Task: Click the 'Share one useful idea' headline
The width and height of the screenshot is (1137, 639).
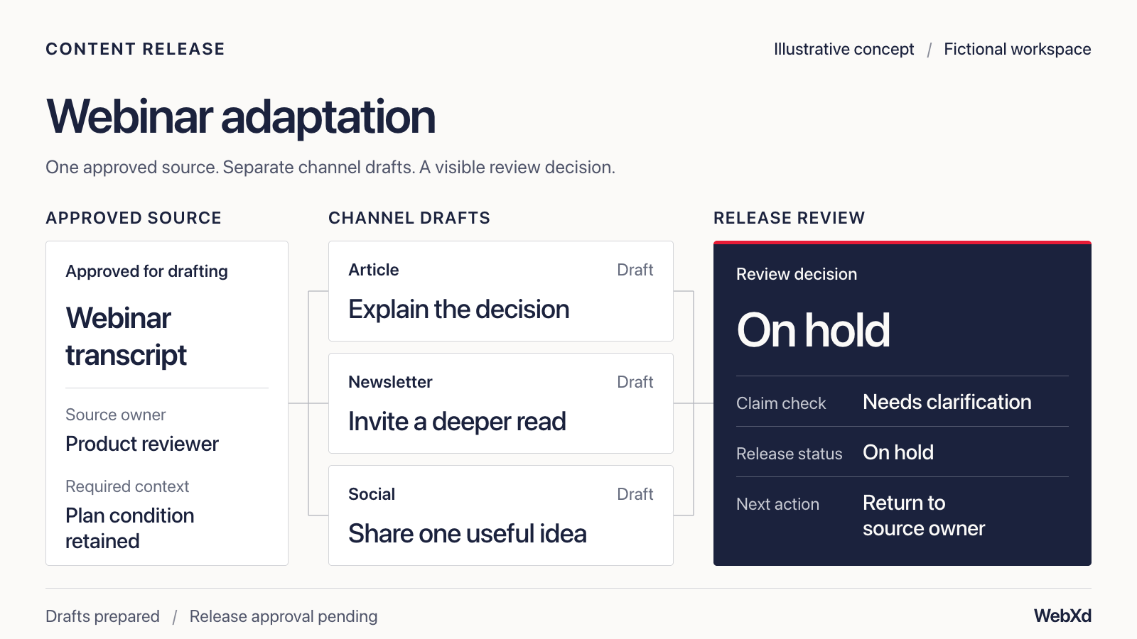Action: [468, 534]
